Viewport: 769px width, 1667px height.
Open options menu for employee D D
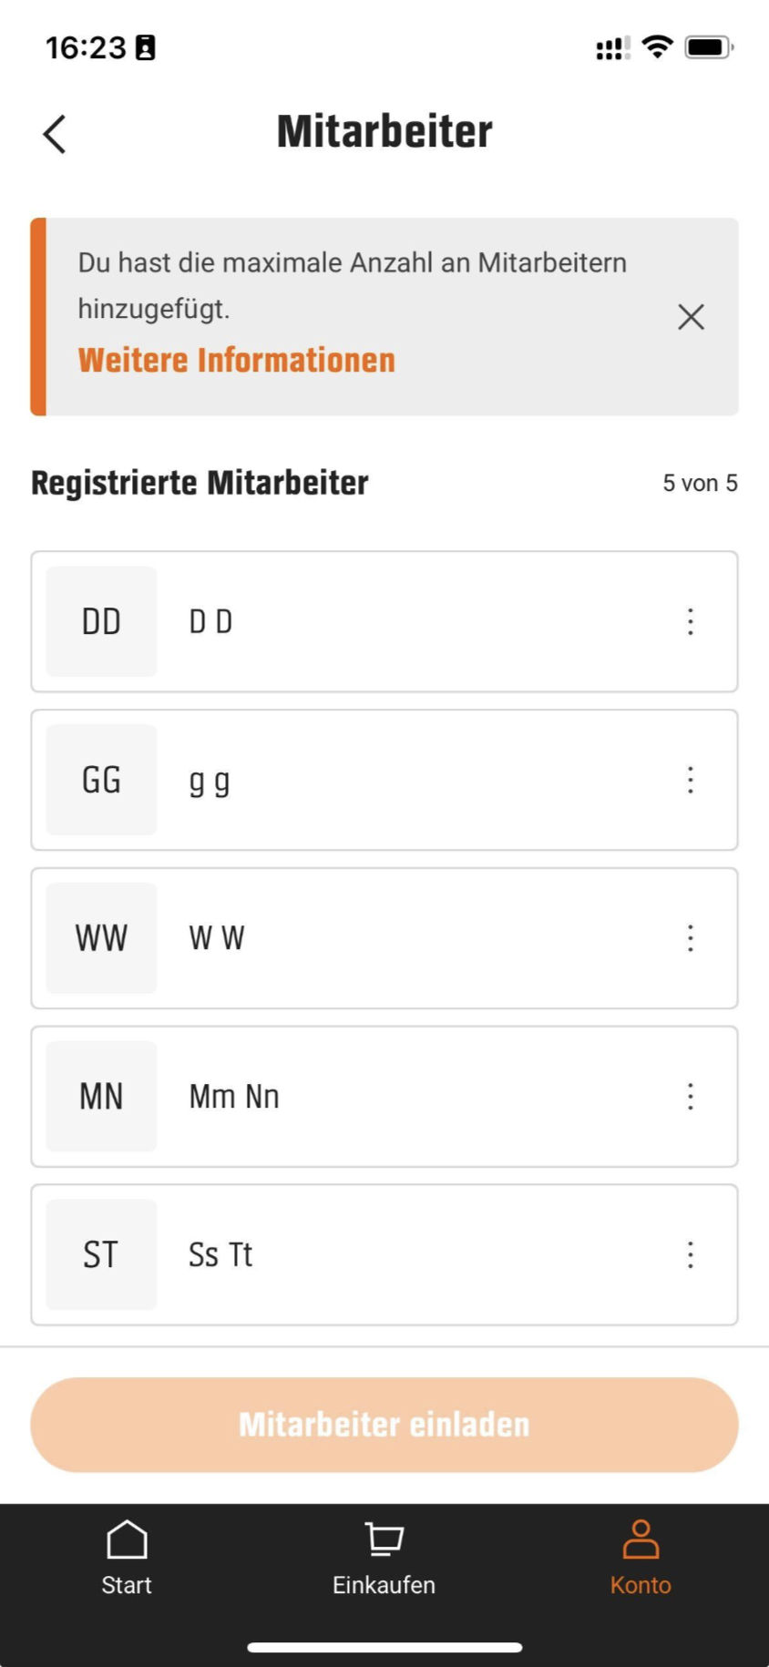(x=691, y=621)
